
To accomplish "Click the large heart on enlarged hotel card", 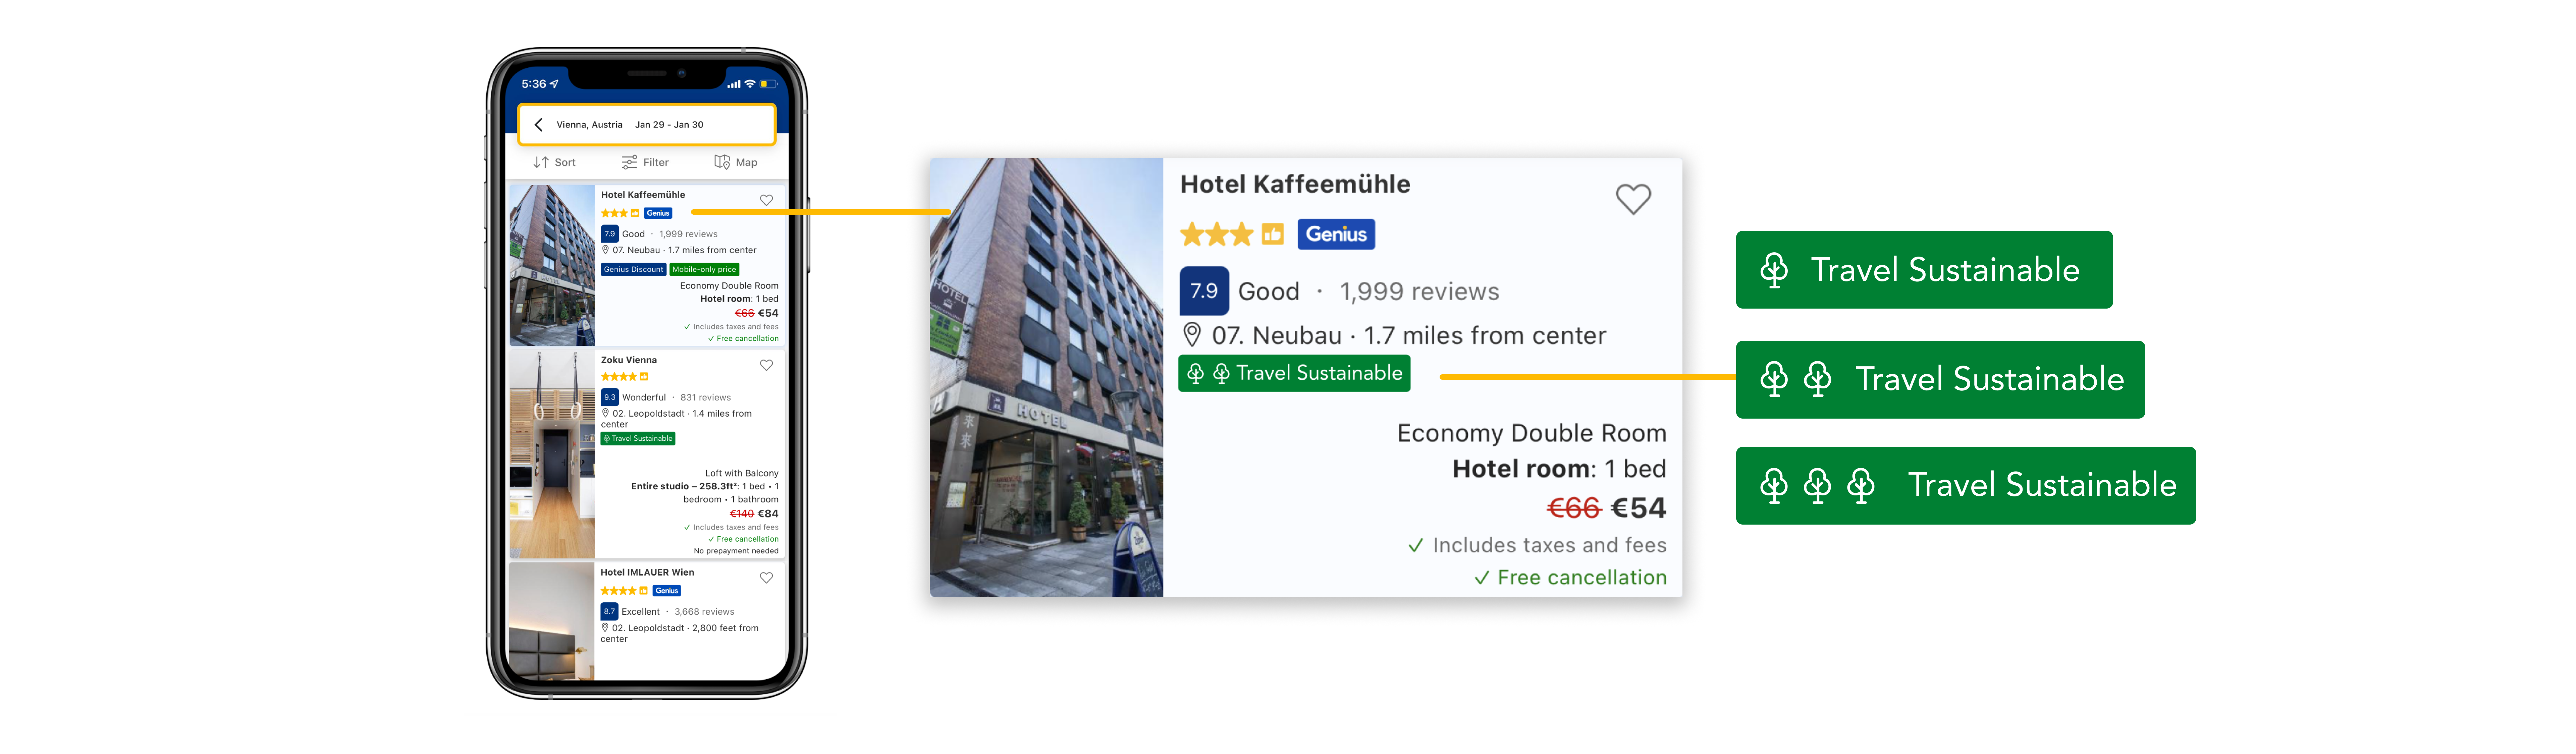I will [1633, 199].
